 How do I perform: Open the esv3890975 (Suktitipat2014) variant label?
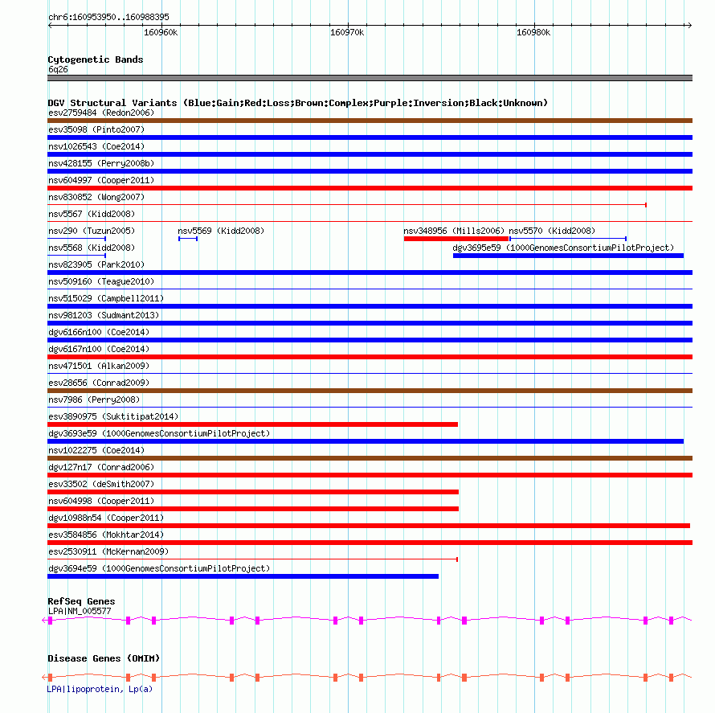click(x=113, y=416)
